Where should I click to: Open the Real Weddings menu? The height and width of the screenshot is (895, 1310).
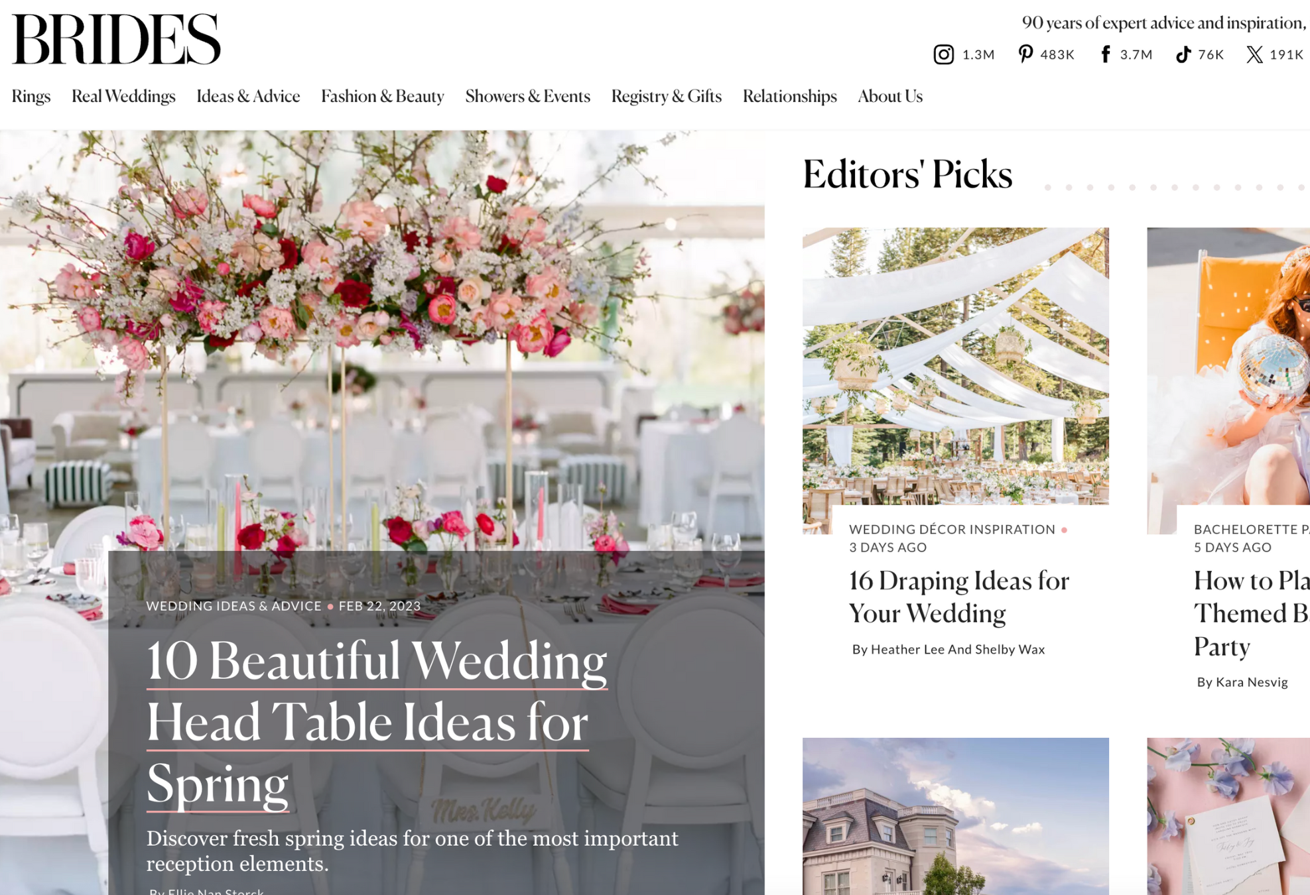pos(123,96)
